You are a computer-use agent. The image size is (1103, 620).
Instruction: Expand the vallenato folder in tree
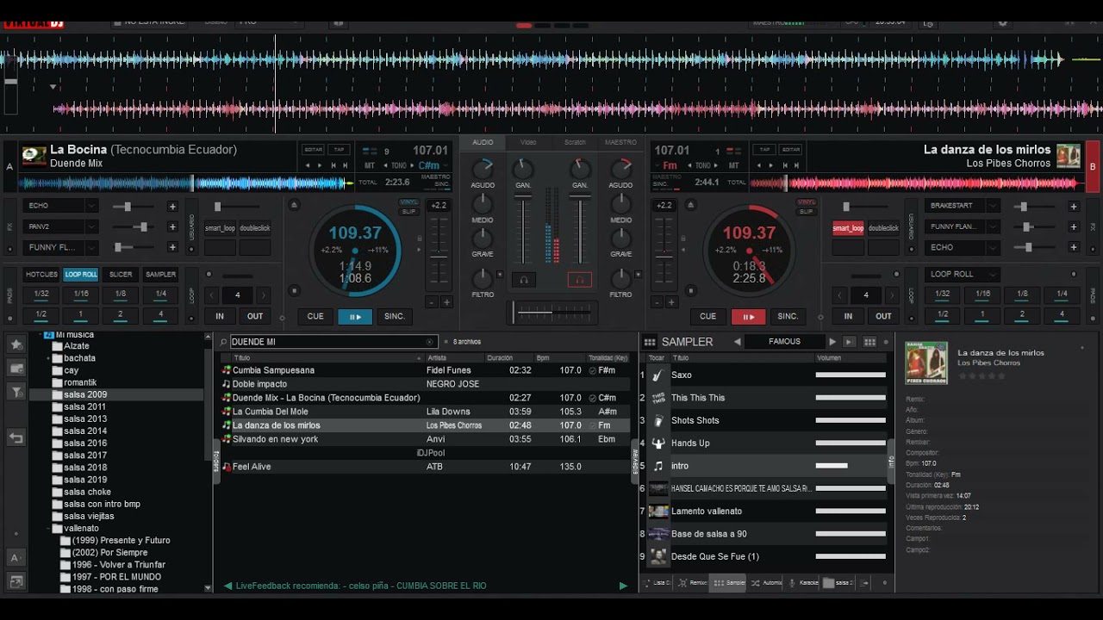click(48, 528)
